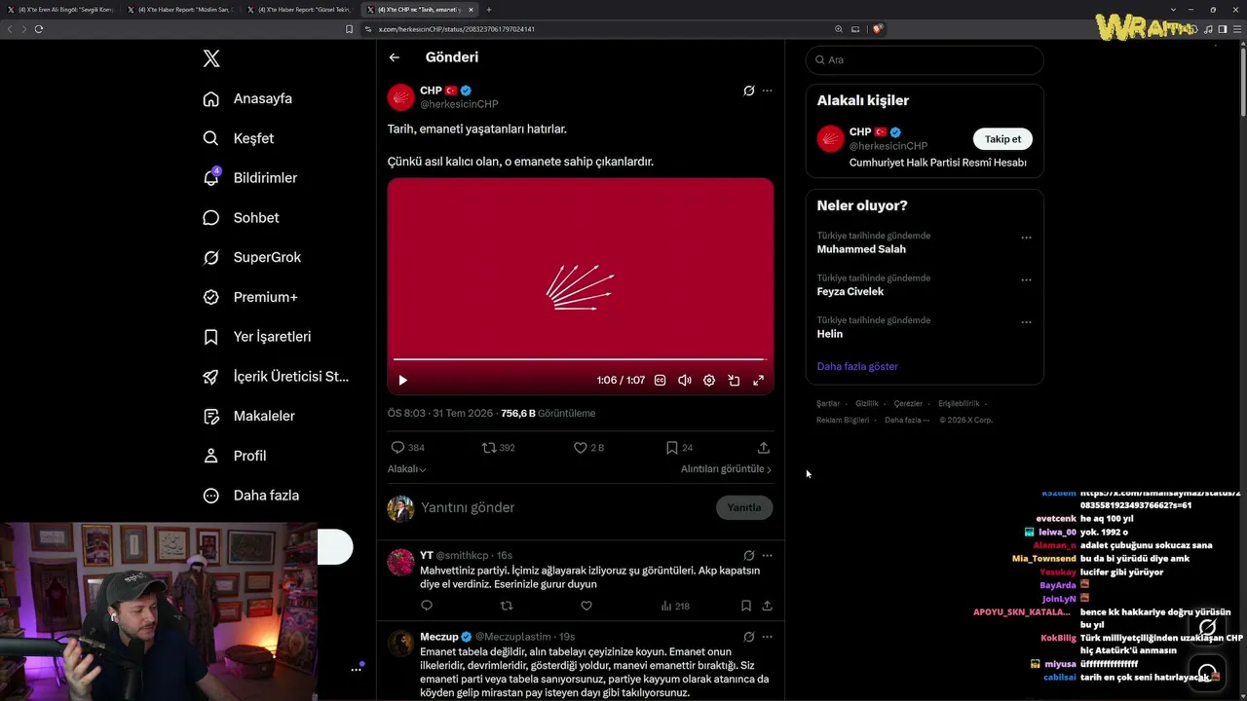Viewport: 1247px width, 701px height.
Task: Open more options for Helin trend
Action: (1026, 322)
